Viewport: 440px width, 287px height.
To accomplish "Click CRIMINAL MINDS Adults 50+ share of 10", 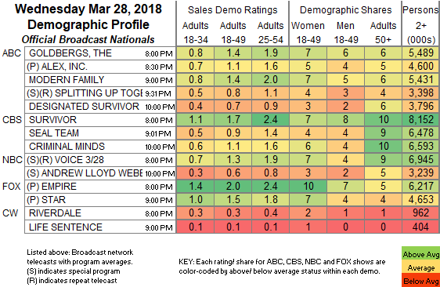I will point(383,147).
